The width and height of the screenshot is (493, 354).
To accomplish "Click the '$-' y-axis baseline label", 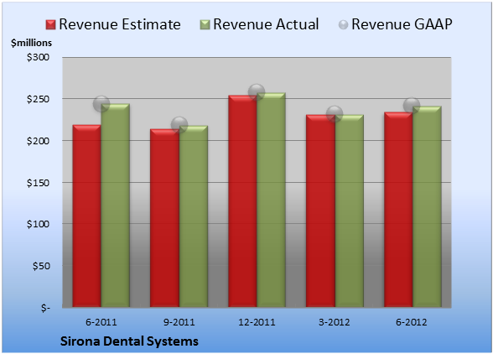I will tap(45, 308).
